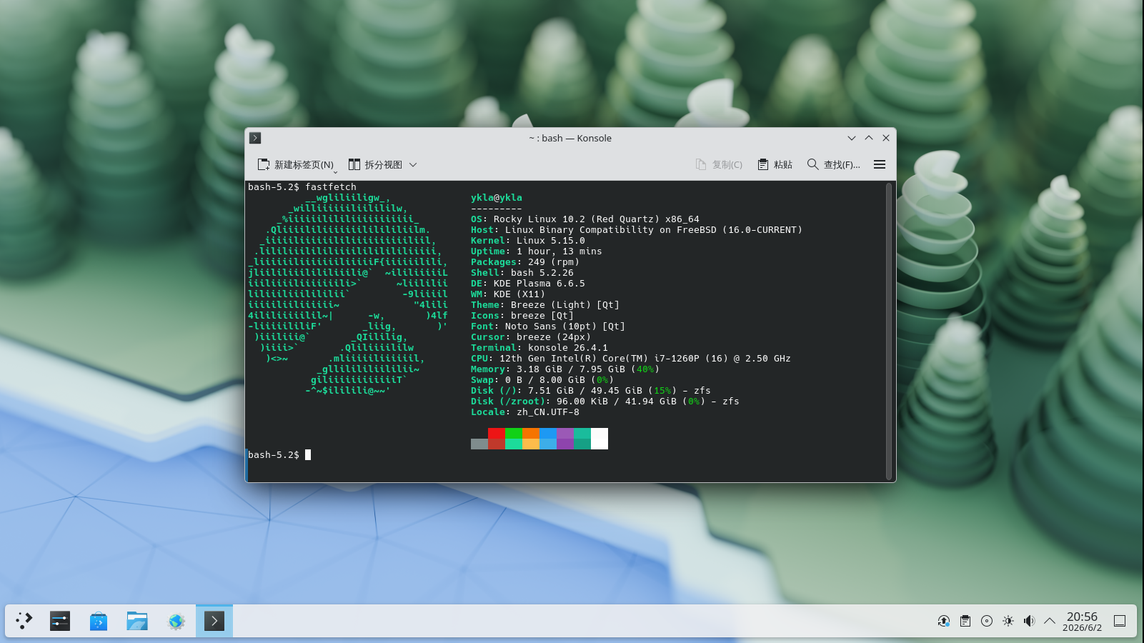Open System Settings from the taskbar

click(60, 621)
